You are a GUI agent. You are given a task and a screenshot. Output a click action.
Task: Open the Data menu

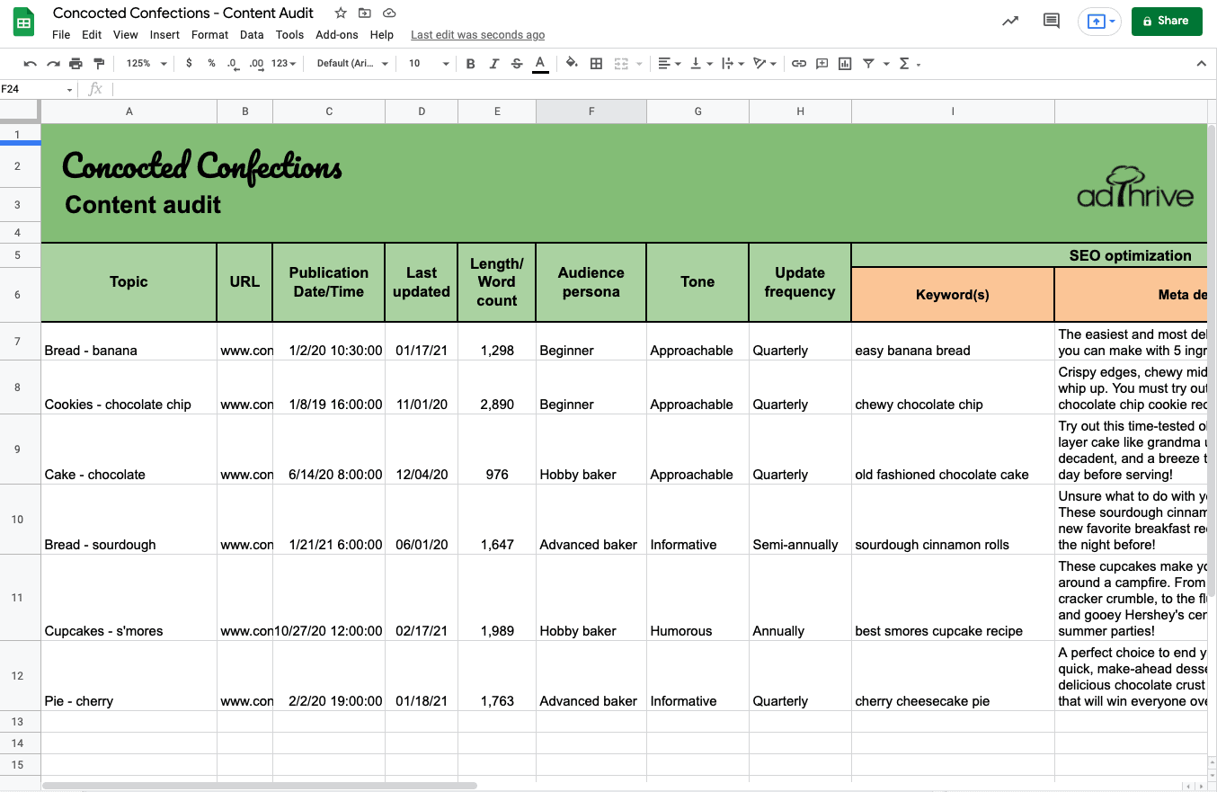pyautogui.click(x=252, y=35)
